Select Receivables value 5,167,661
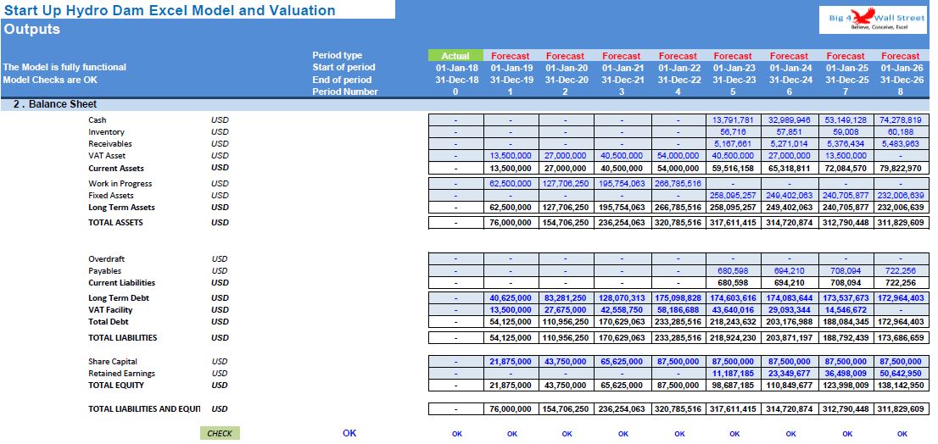 (x=732, y=144)
